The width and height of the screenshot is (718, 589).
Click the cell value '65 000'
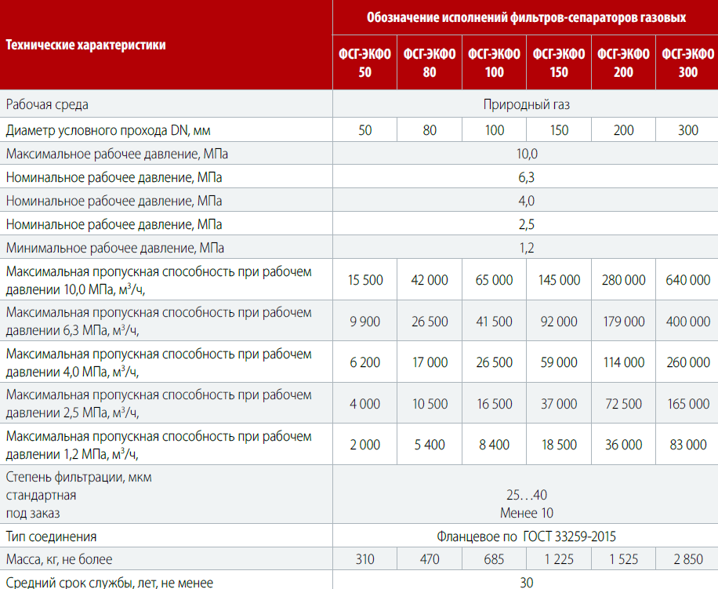494,280
